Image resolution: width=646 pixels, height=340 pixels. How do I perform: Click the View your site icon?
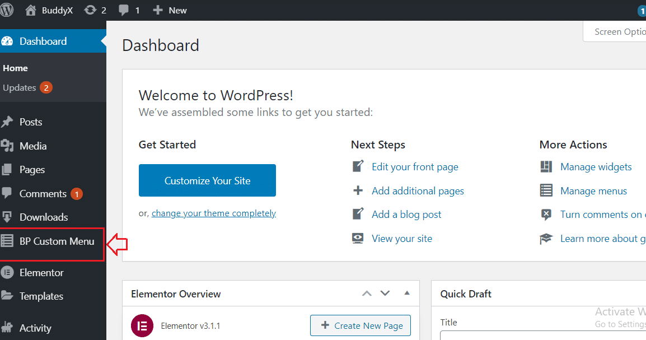pos(358,239)
